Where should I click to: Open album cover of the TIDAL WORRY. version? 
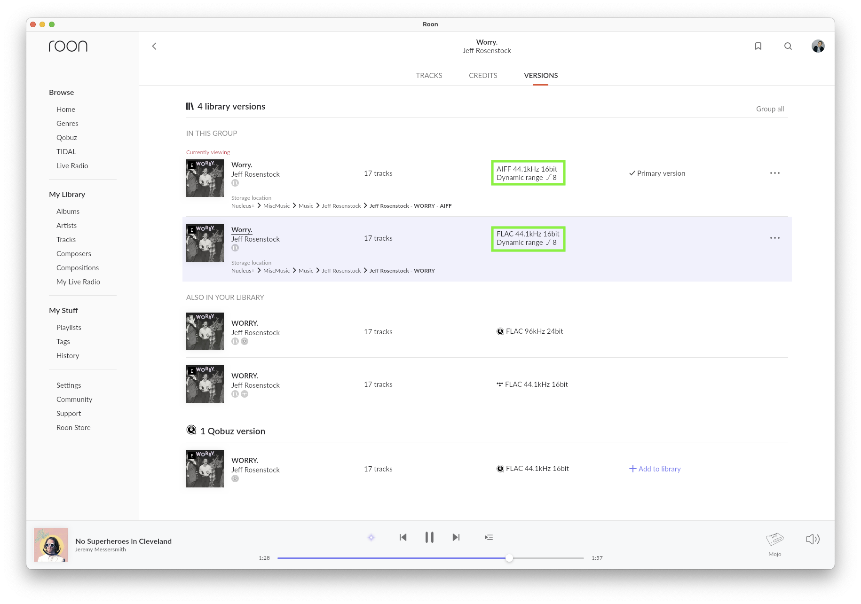pyautogui.click(x=205, y=384)
